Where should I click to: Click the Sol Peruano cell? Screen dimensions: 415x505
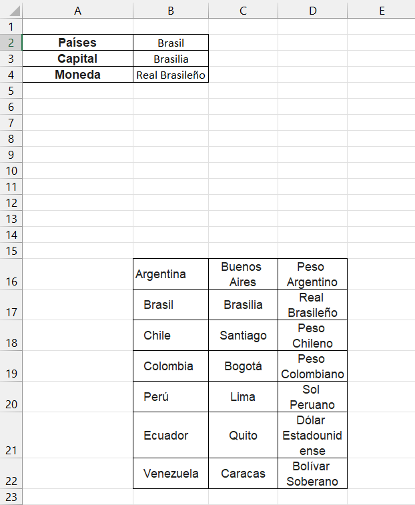(312, 397)
